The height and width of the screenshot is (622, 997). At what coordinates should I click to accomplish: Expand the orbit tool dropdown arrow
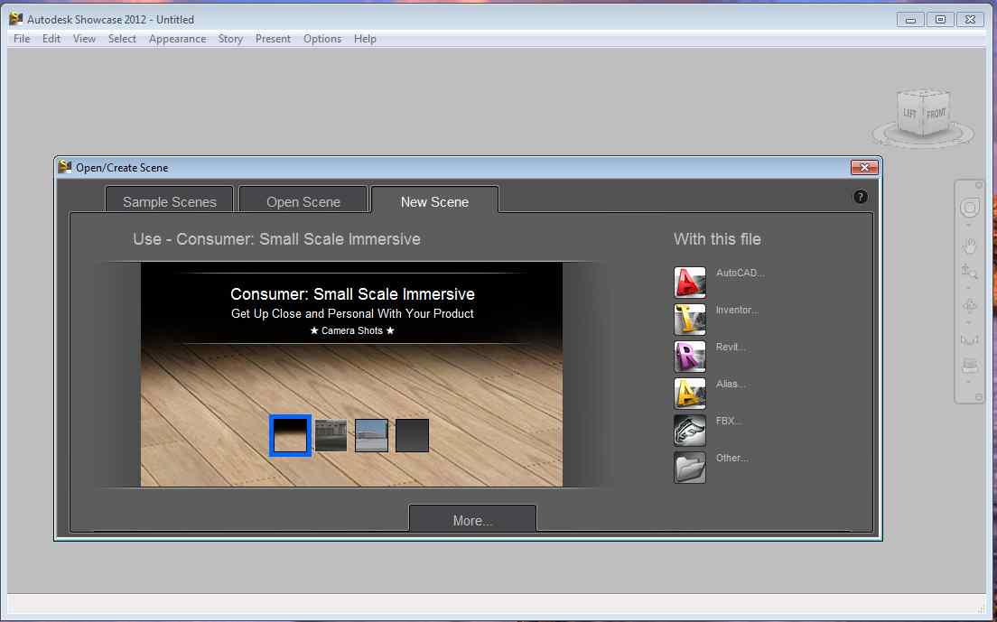[x=970, y=321]
